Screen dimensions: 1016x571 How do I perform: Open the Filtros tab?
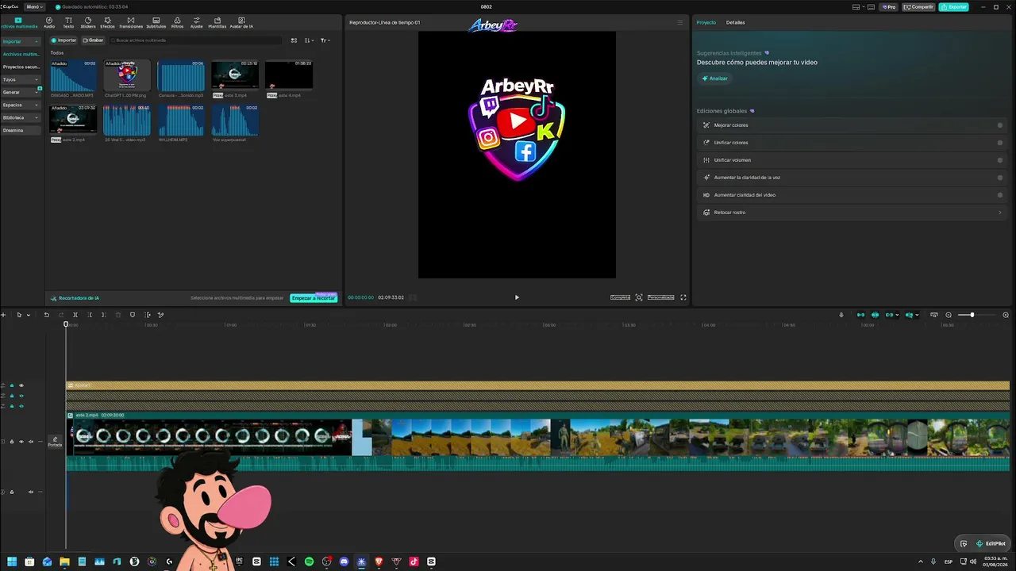[177, 22]
